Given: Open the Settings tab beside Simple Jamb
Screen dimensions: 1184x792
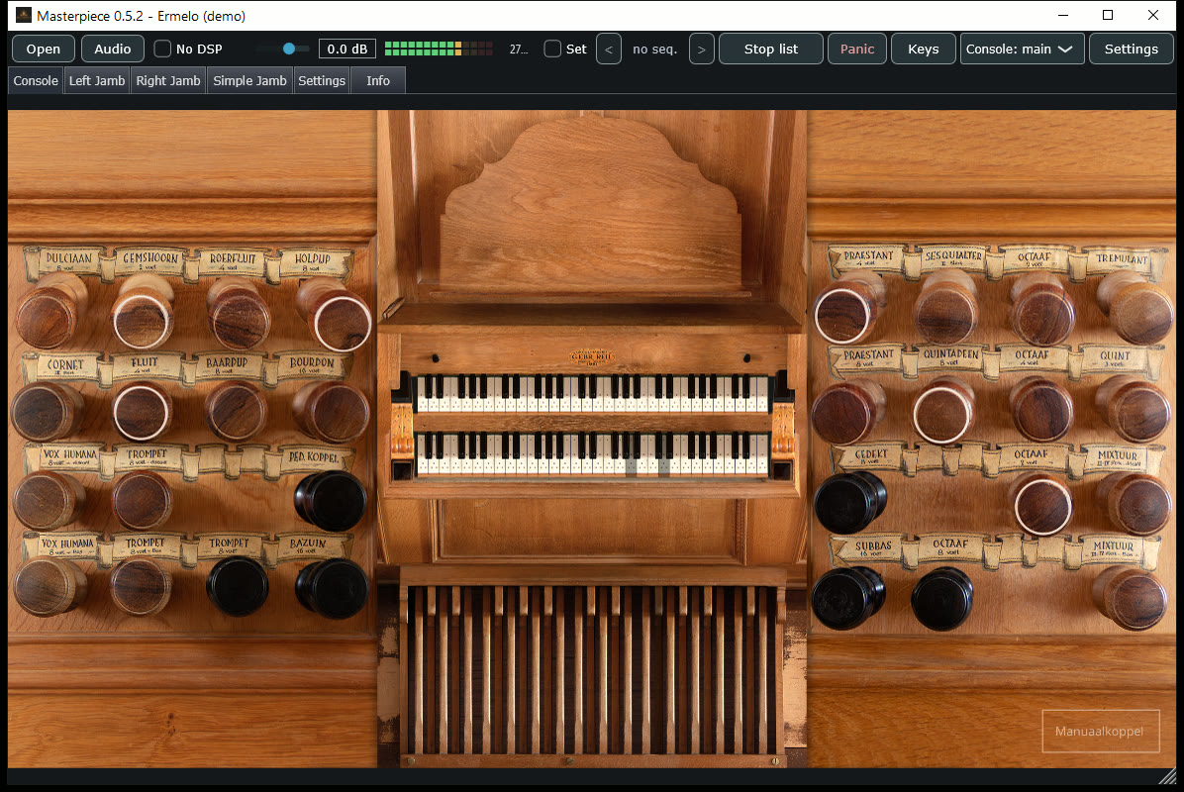Looking at the screenshot, I should click(x=322, y=81).
